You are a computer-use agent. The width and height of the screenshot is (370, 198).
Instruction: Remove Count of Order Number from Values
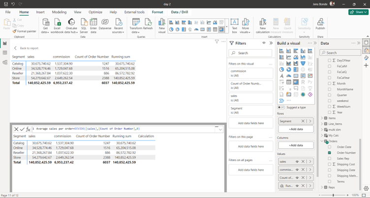(x=303, y=177)
